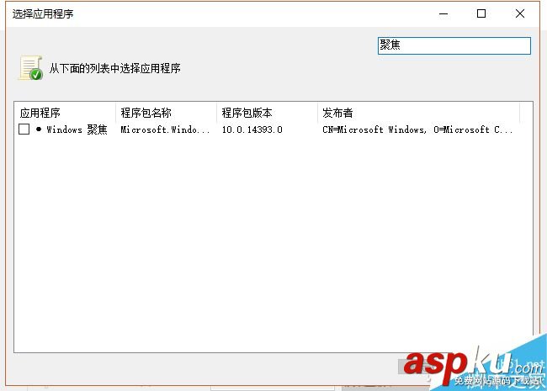This screenshot has height=391, width=547.
Task: Close the 选择应用程序 dialog
Action: [x=520, y=14]
